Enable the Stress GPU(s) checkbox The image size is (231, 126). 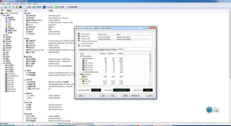click(81, 46)
